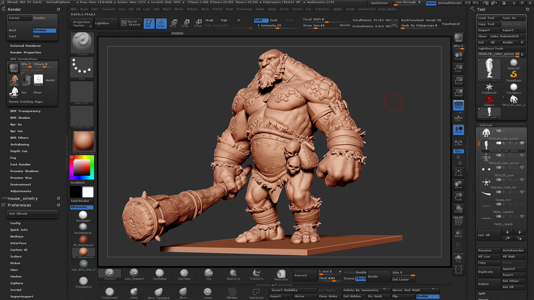Screen dimensions: 534x300
Task: Expand the BPR Transparency section
Action: coord(25,111)
